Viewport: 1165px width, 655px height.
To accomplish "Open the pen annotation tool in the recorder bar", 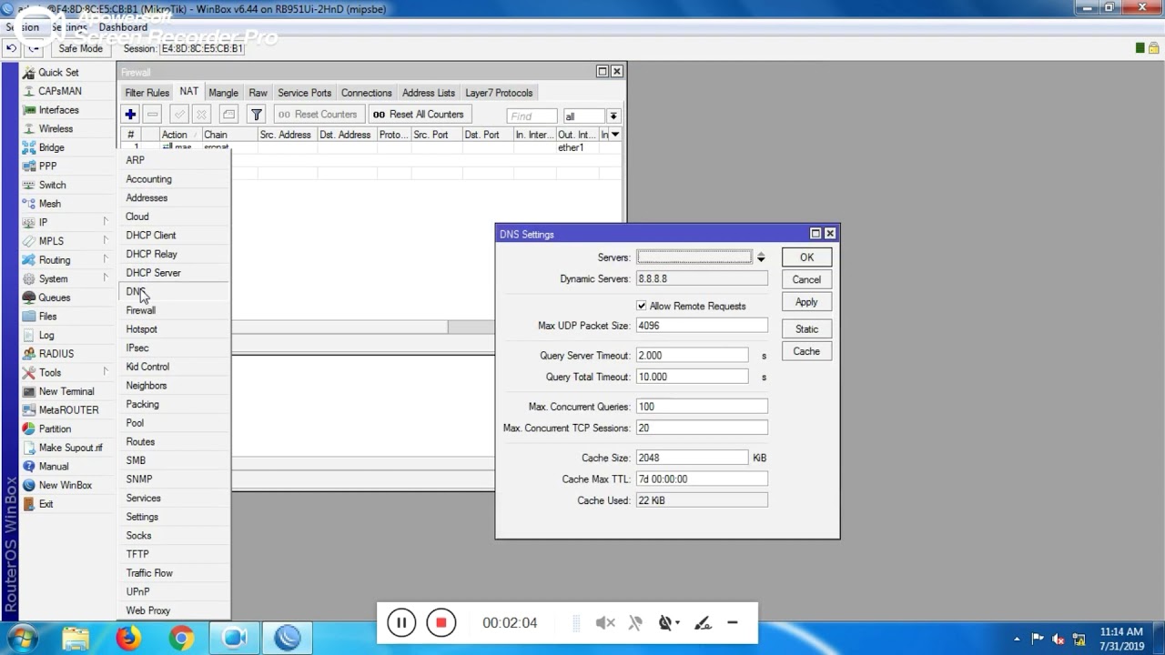I will [702, 623].
